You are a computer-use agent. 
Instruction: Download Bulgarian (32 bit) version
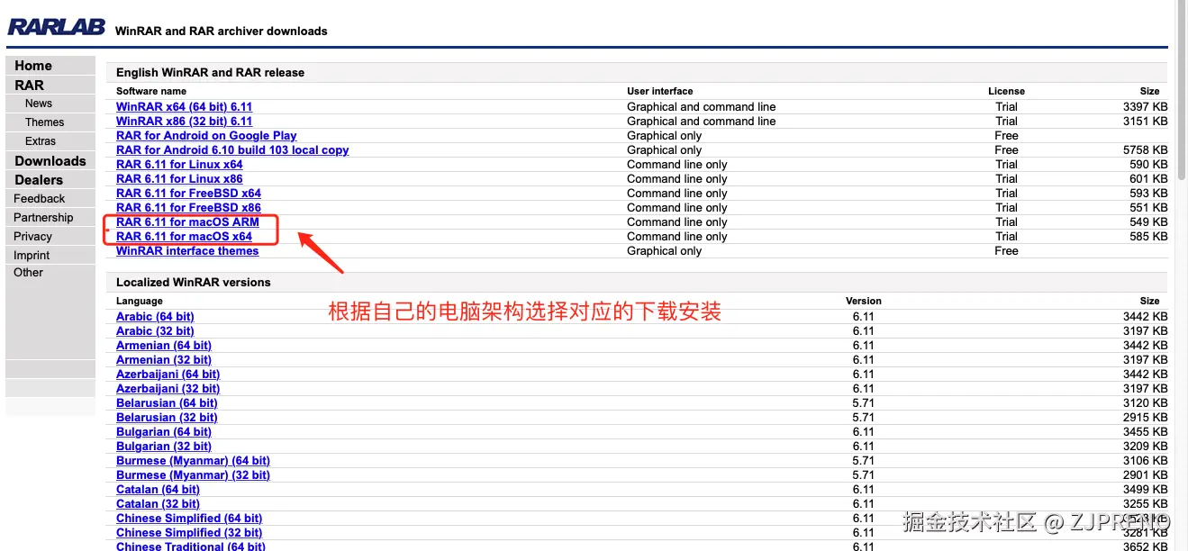pyautogui.click(x=164, y=447)
